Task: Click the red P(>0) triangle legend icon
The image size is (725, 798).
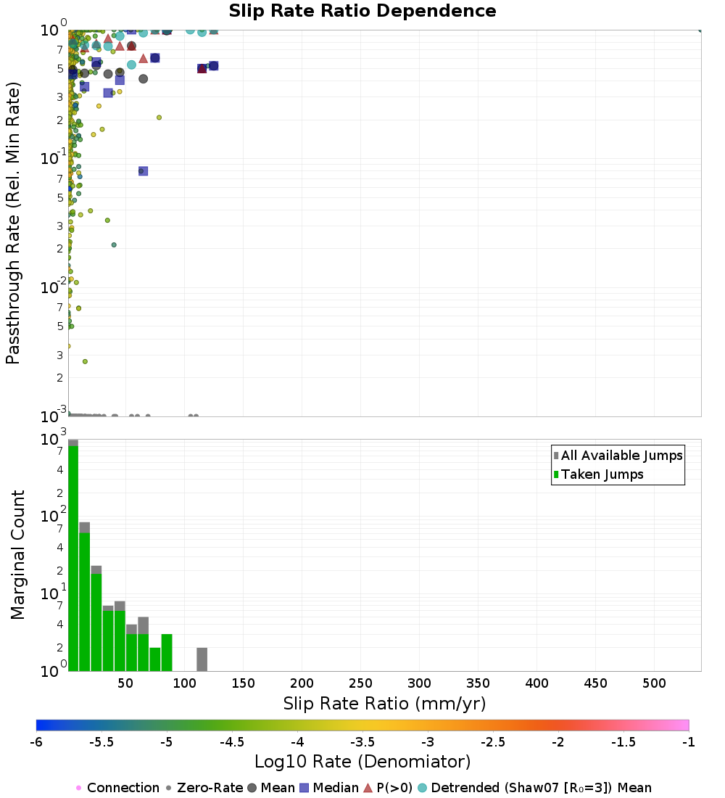Action: 368,788
